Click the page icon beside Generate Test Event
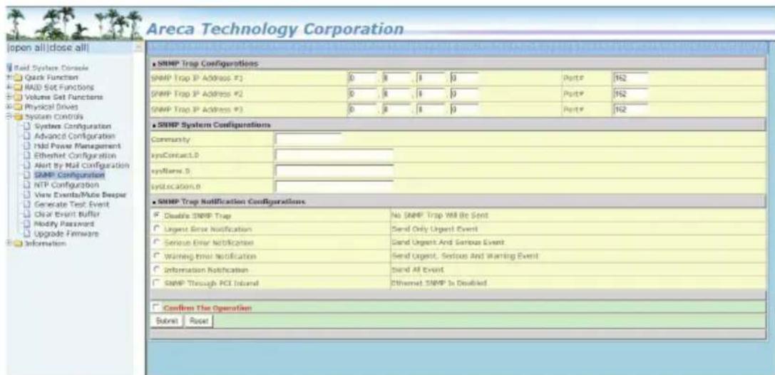 [x=28, y=204]
